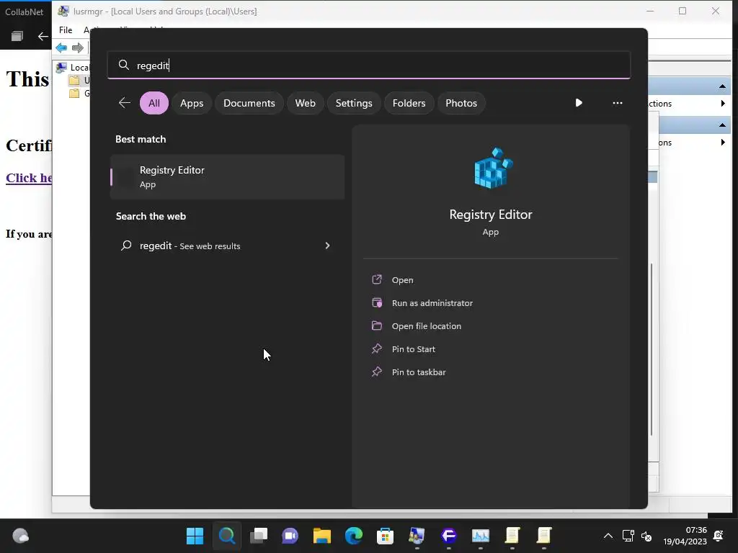Click the Open external-link icon
Viewport: 738px width, 553px height.
(377, 279)
